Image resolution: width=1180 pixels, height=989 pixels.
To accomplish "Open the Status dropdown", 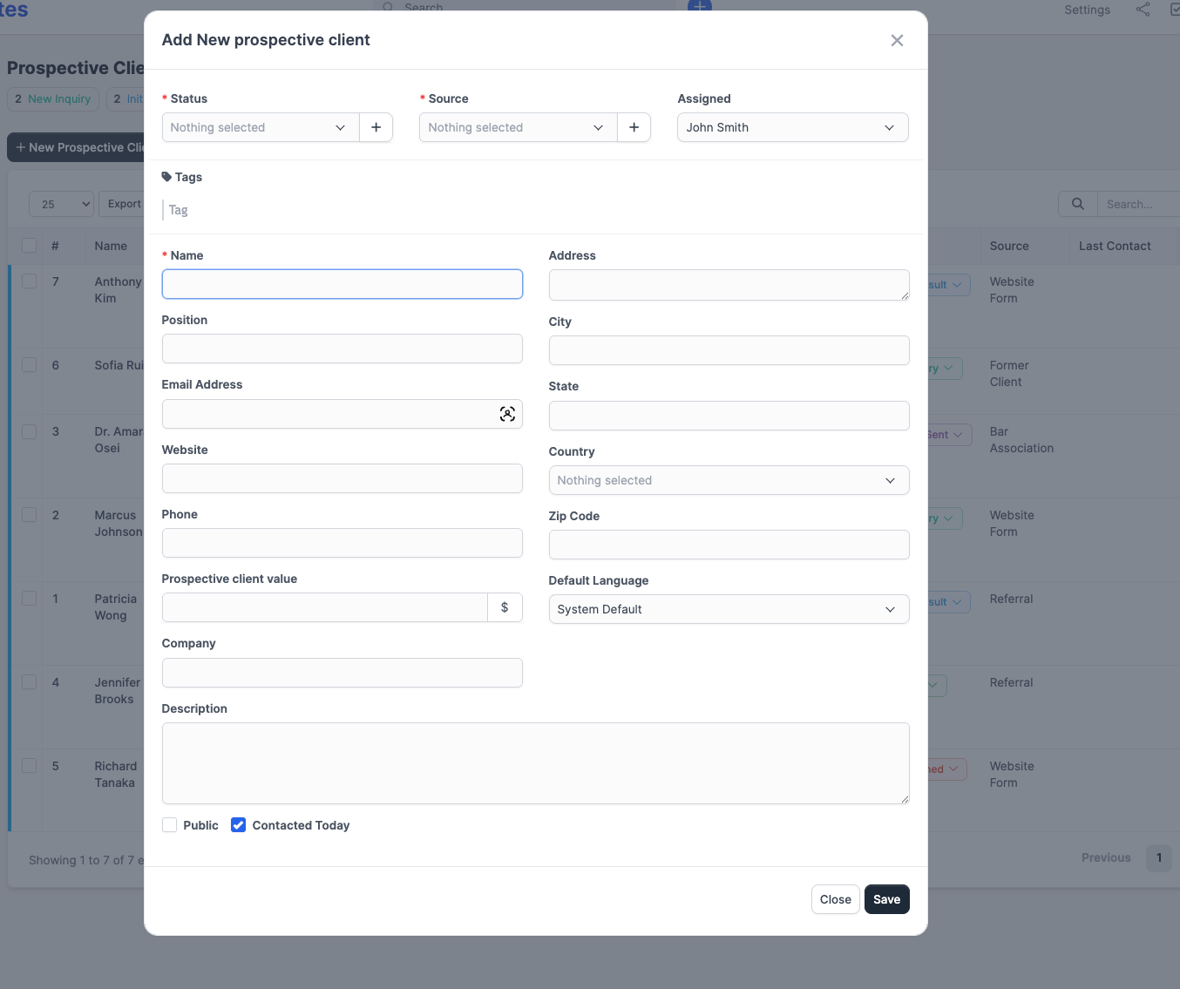I will (x=261, y=127).
